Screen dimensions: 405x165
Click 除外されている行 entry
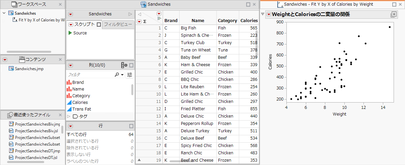100,148
